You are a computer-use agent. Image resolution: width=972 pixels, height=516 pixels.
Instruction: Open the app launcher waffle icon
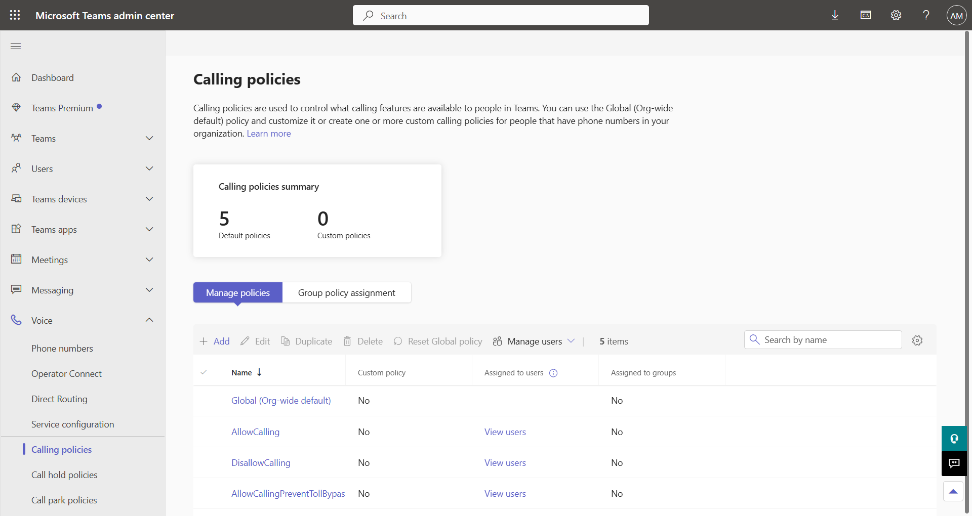click(x=15, y=15)
